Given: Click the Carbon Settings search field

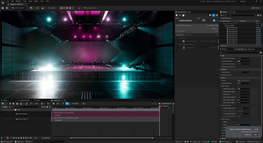Looking at the screenshot, I should [240, 52].
